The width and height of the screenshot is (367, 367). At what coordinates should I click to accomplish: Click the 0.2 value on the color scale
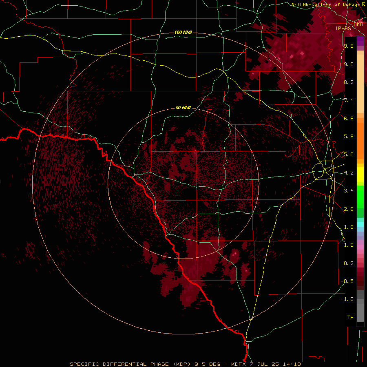(x=349, y=263)
